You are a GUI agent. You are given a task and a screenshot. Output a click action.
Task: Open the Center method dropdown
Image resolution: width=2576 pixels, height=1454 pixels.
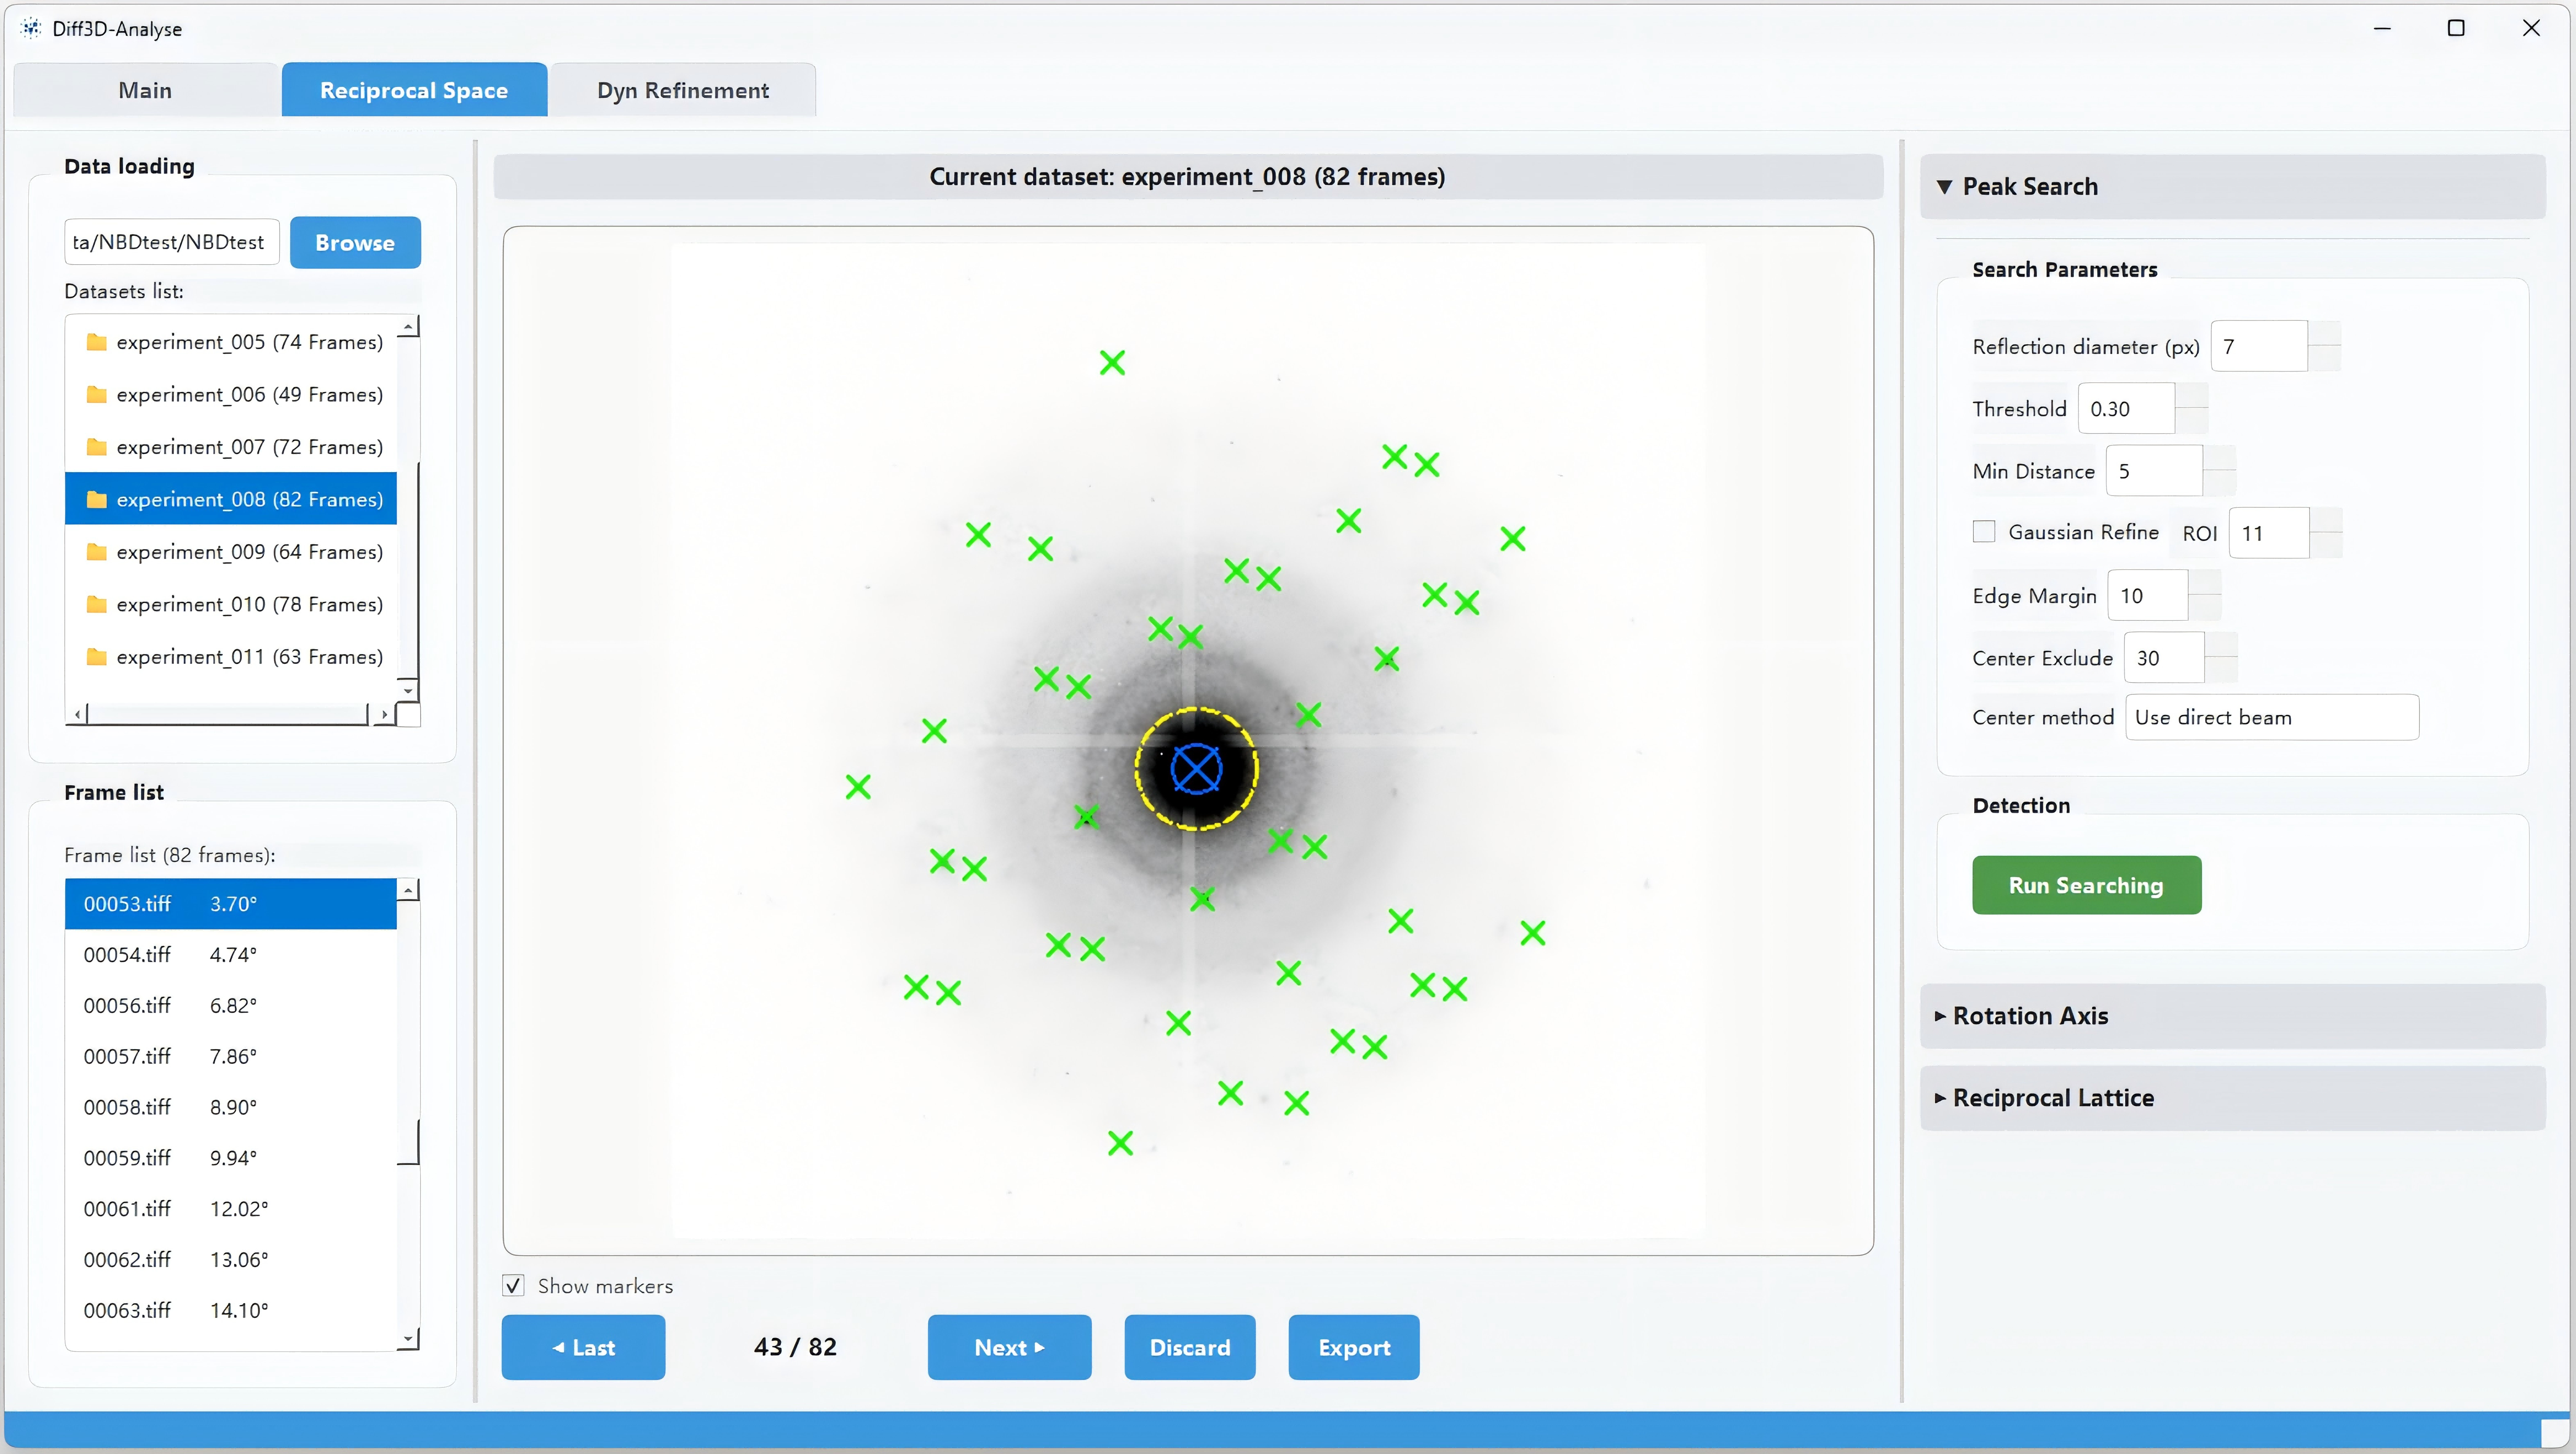(x=2271, y=717)
